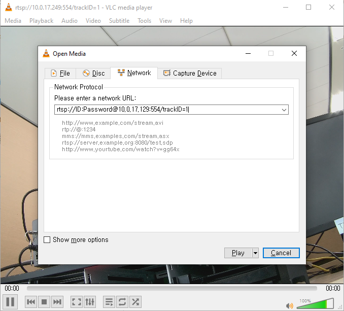
Task: Switch to the File tab
Action: (x=60, y=73)
